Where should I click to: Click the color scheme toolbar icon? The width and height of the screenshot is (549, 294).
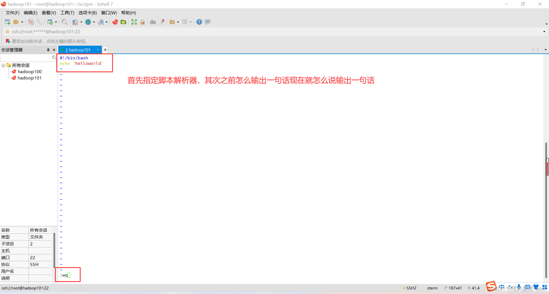75,22
